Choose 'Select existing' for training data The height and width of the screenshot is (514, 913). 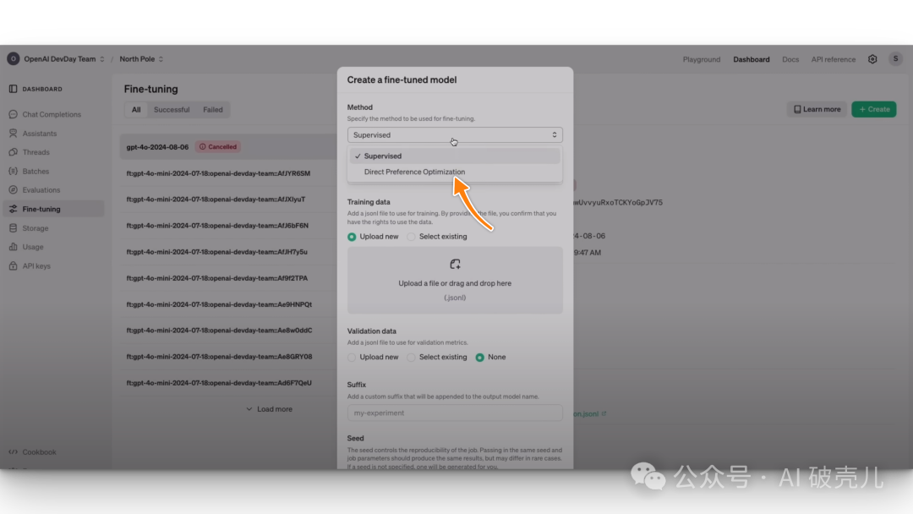coord(412,237)
